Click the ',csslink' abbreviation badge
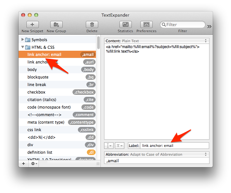 coord(87,130)
